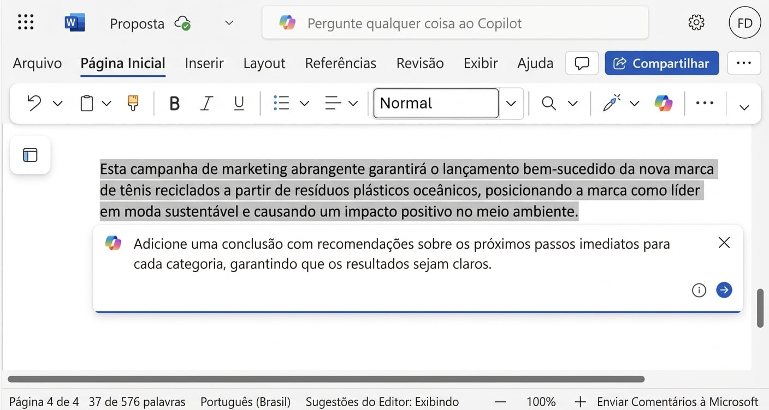
Task: Select the Undo icon
Action: coord(34,103)
